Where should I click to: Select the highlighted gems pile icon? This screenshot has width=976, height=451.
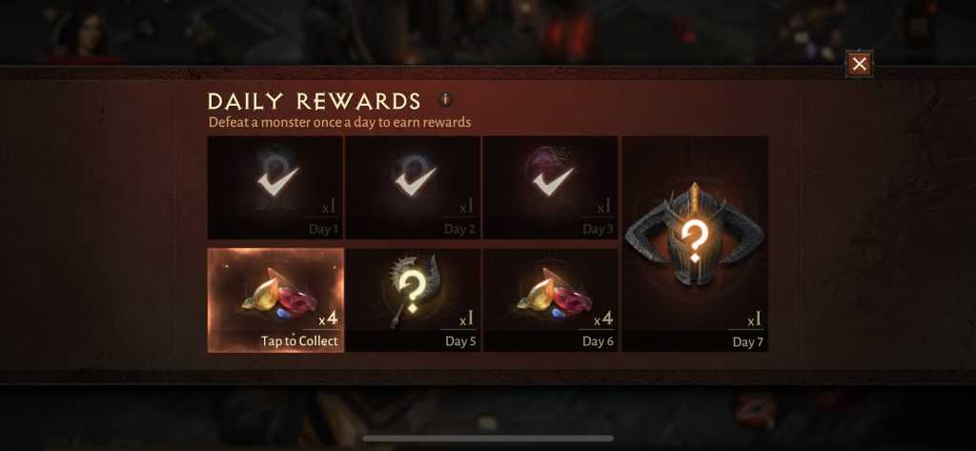(277, 293)
